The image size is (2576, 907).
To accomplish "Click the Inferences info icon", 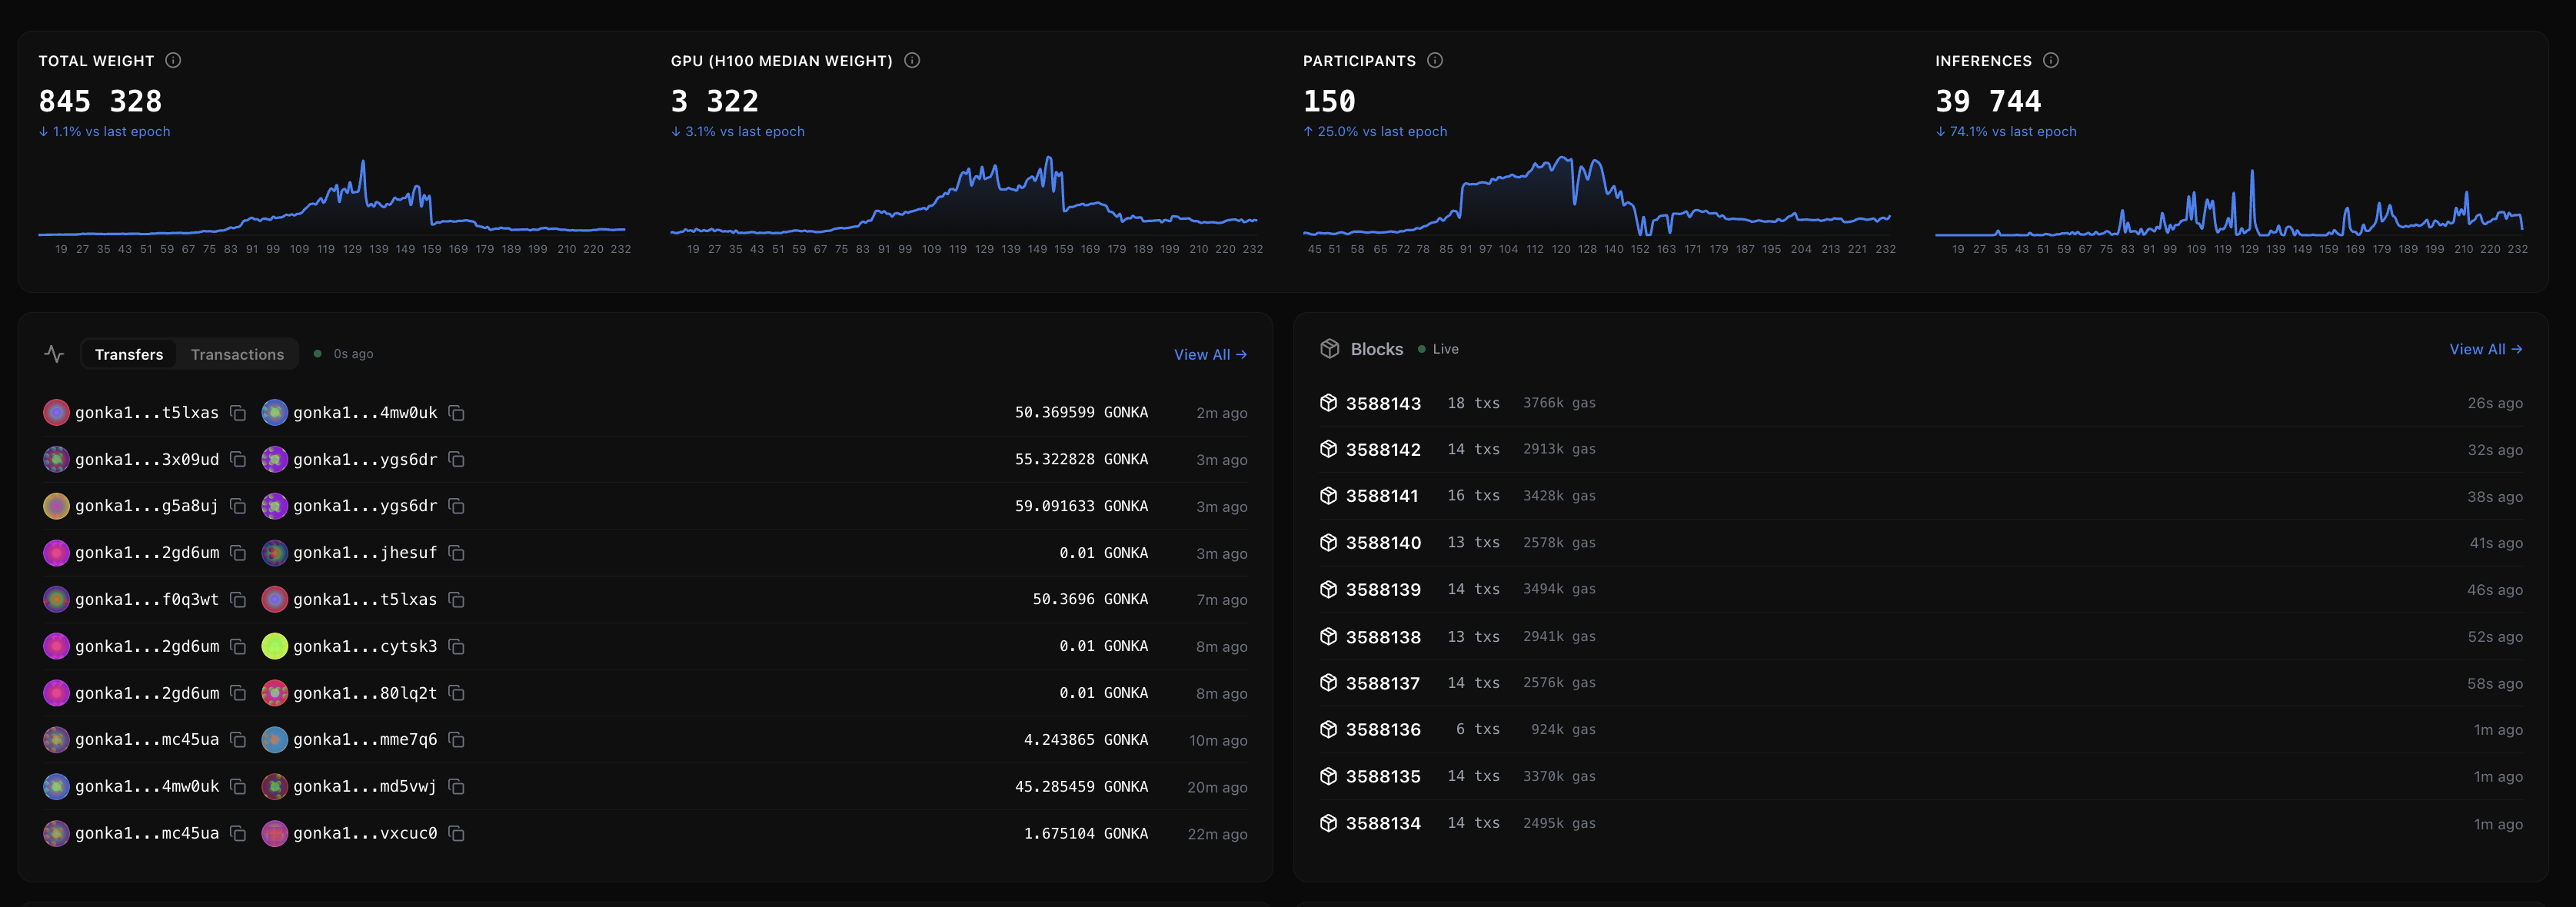I will 2050,60.
